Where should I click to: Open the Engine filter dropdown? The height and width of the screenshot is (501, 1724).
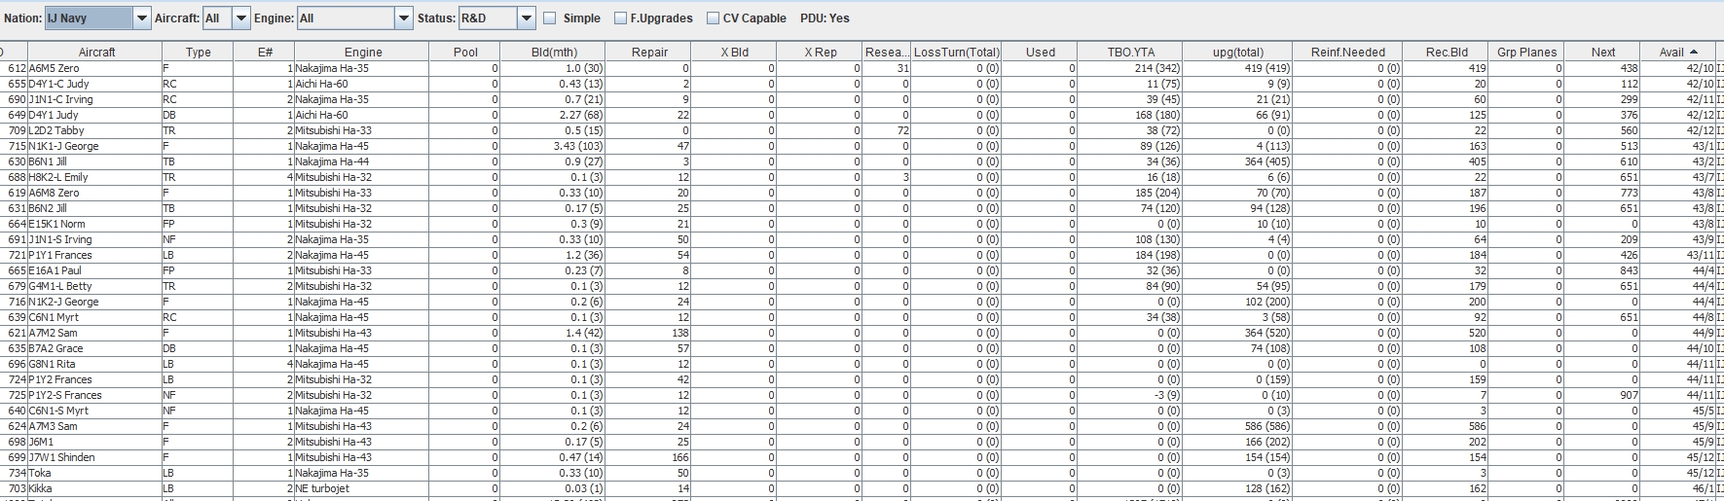pyautogui.click(x=355, y=18)
